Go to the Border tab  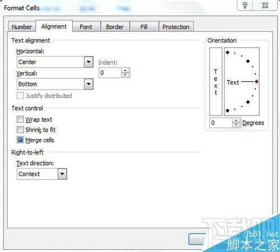click(x=115, y=27)
